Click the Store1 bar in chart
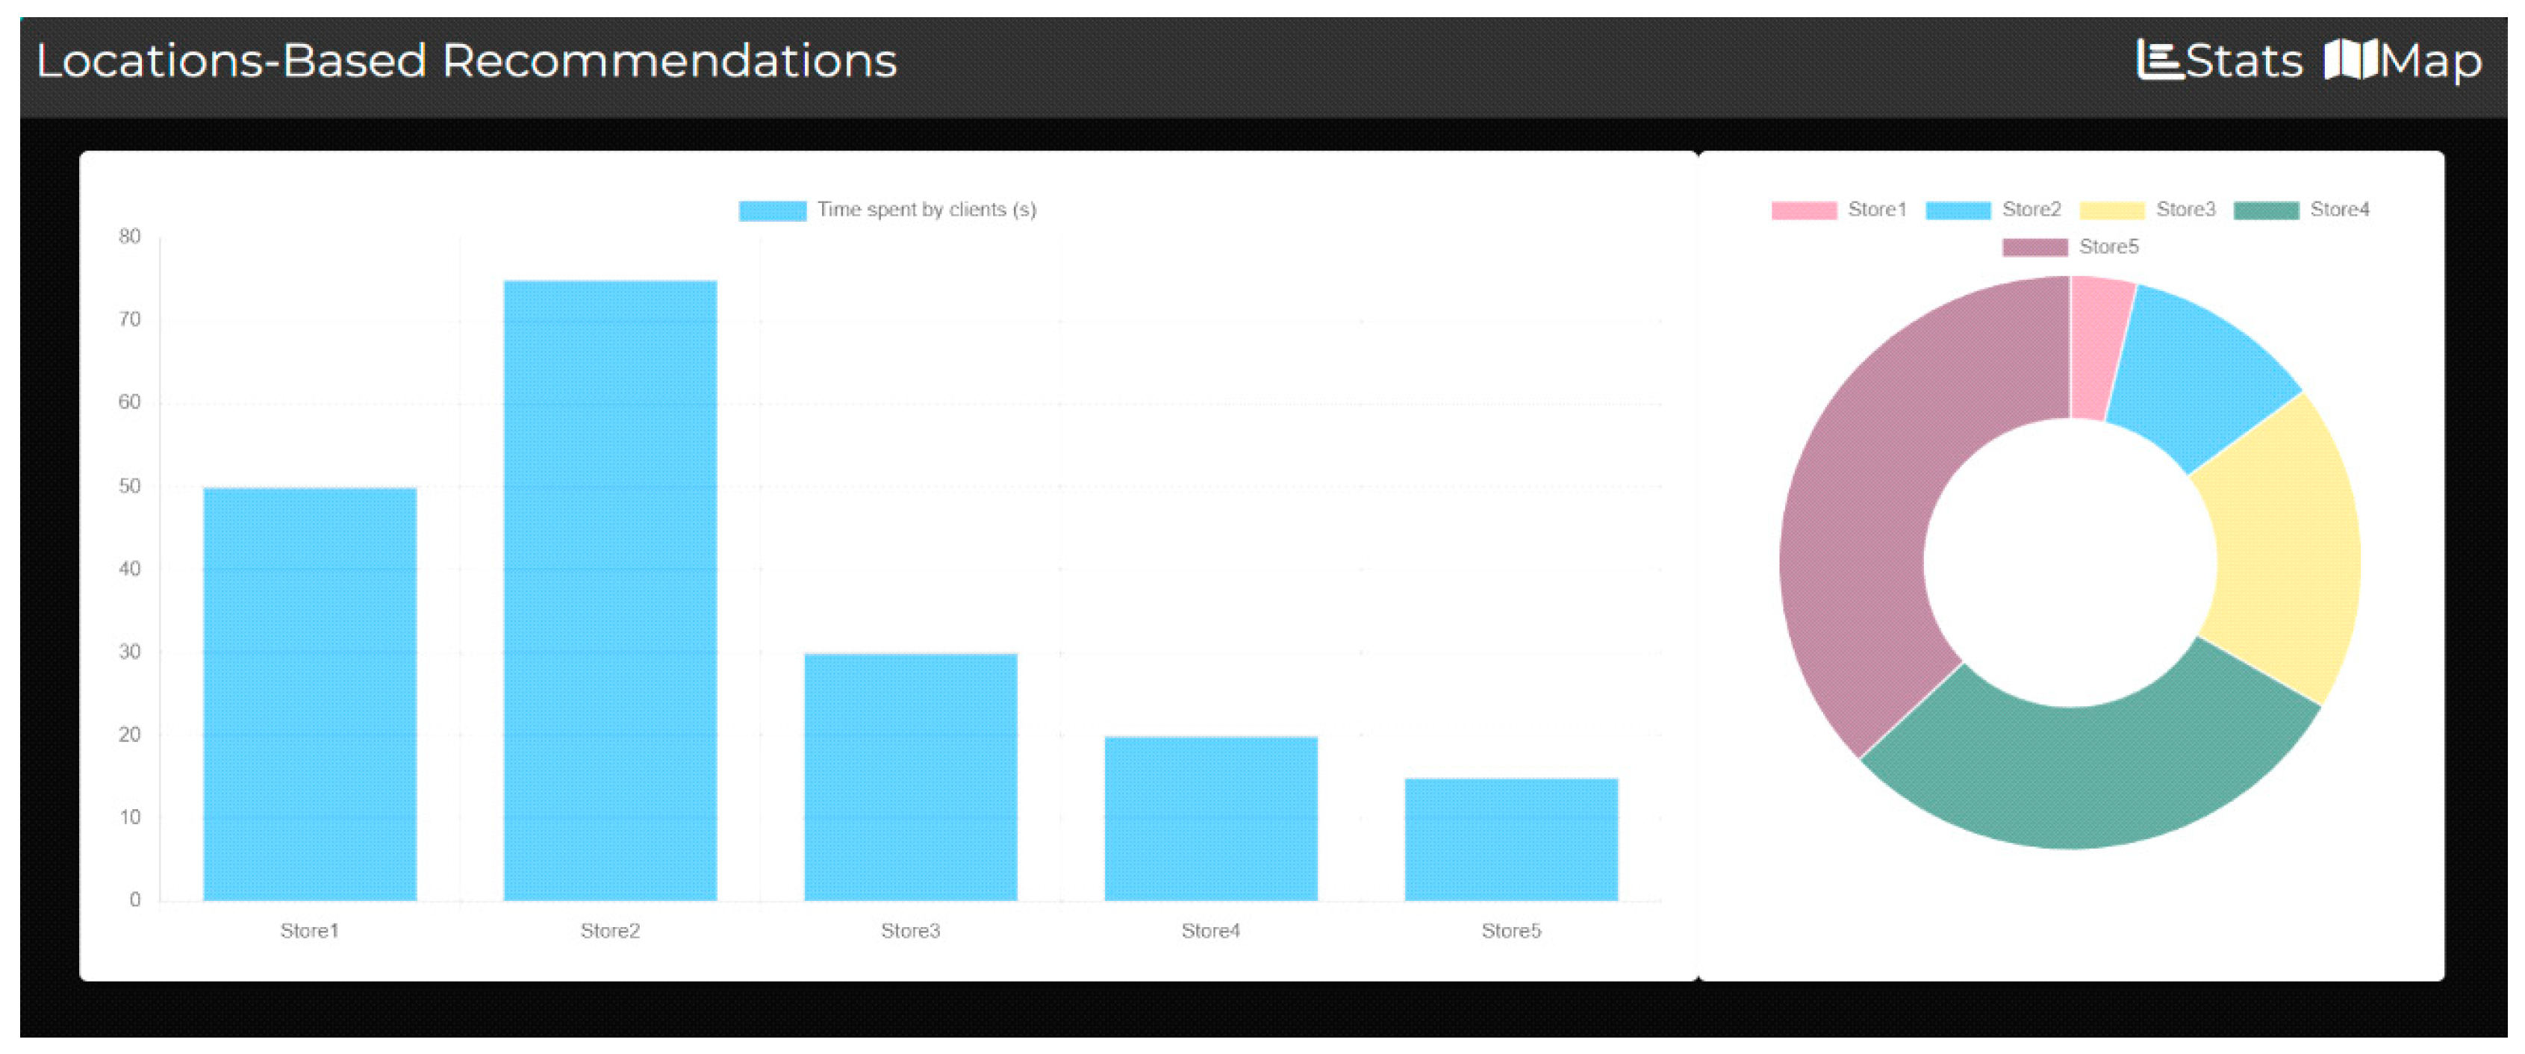Image resolution: width=2525 pixels, height=1054 pixels. 310,692
